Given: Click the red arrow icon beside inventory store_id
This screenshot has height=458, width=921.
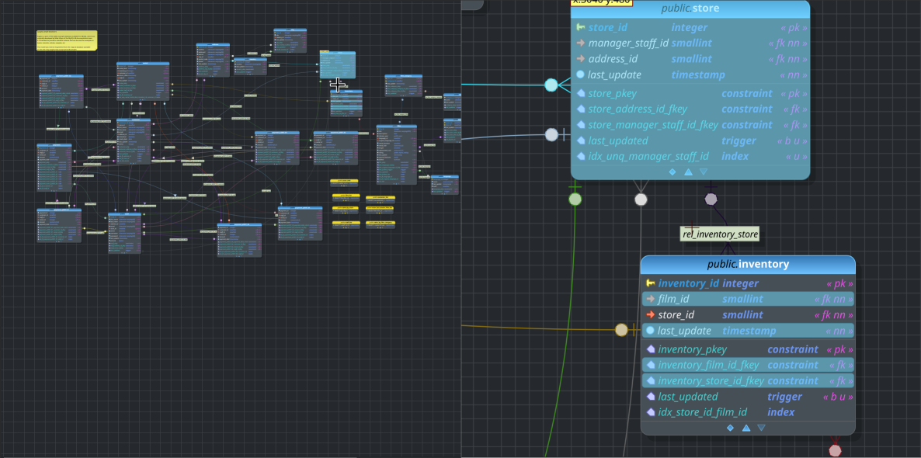Looking at the screenshot, I should (x=651, y=315).
